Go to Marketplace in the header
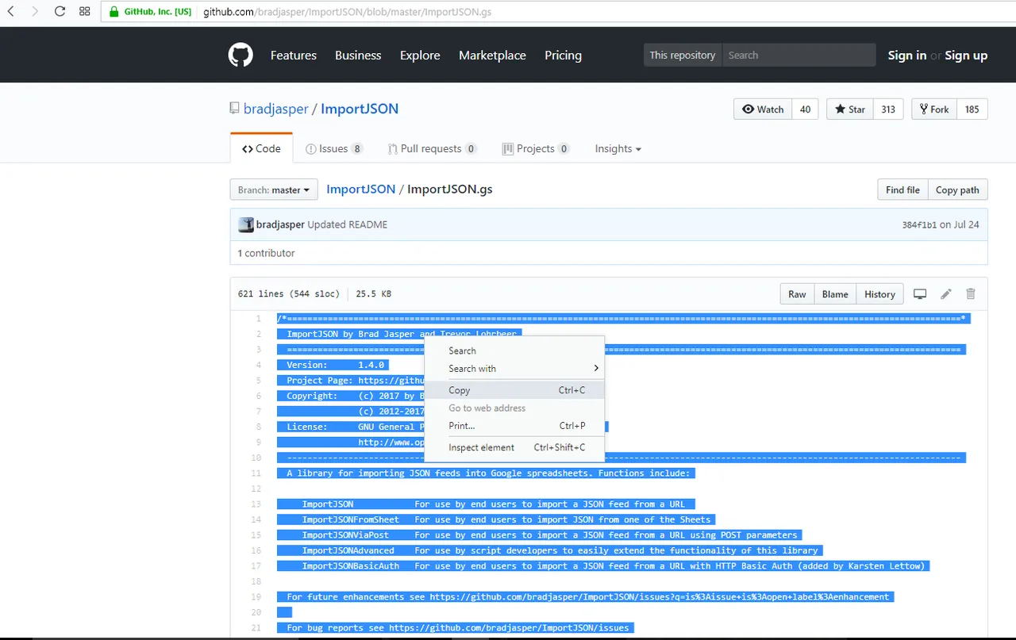 (492, 56)
